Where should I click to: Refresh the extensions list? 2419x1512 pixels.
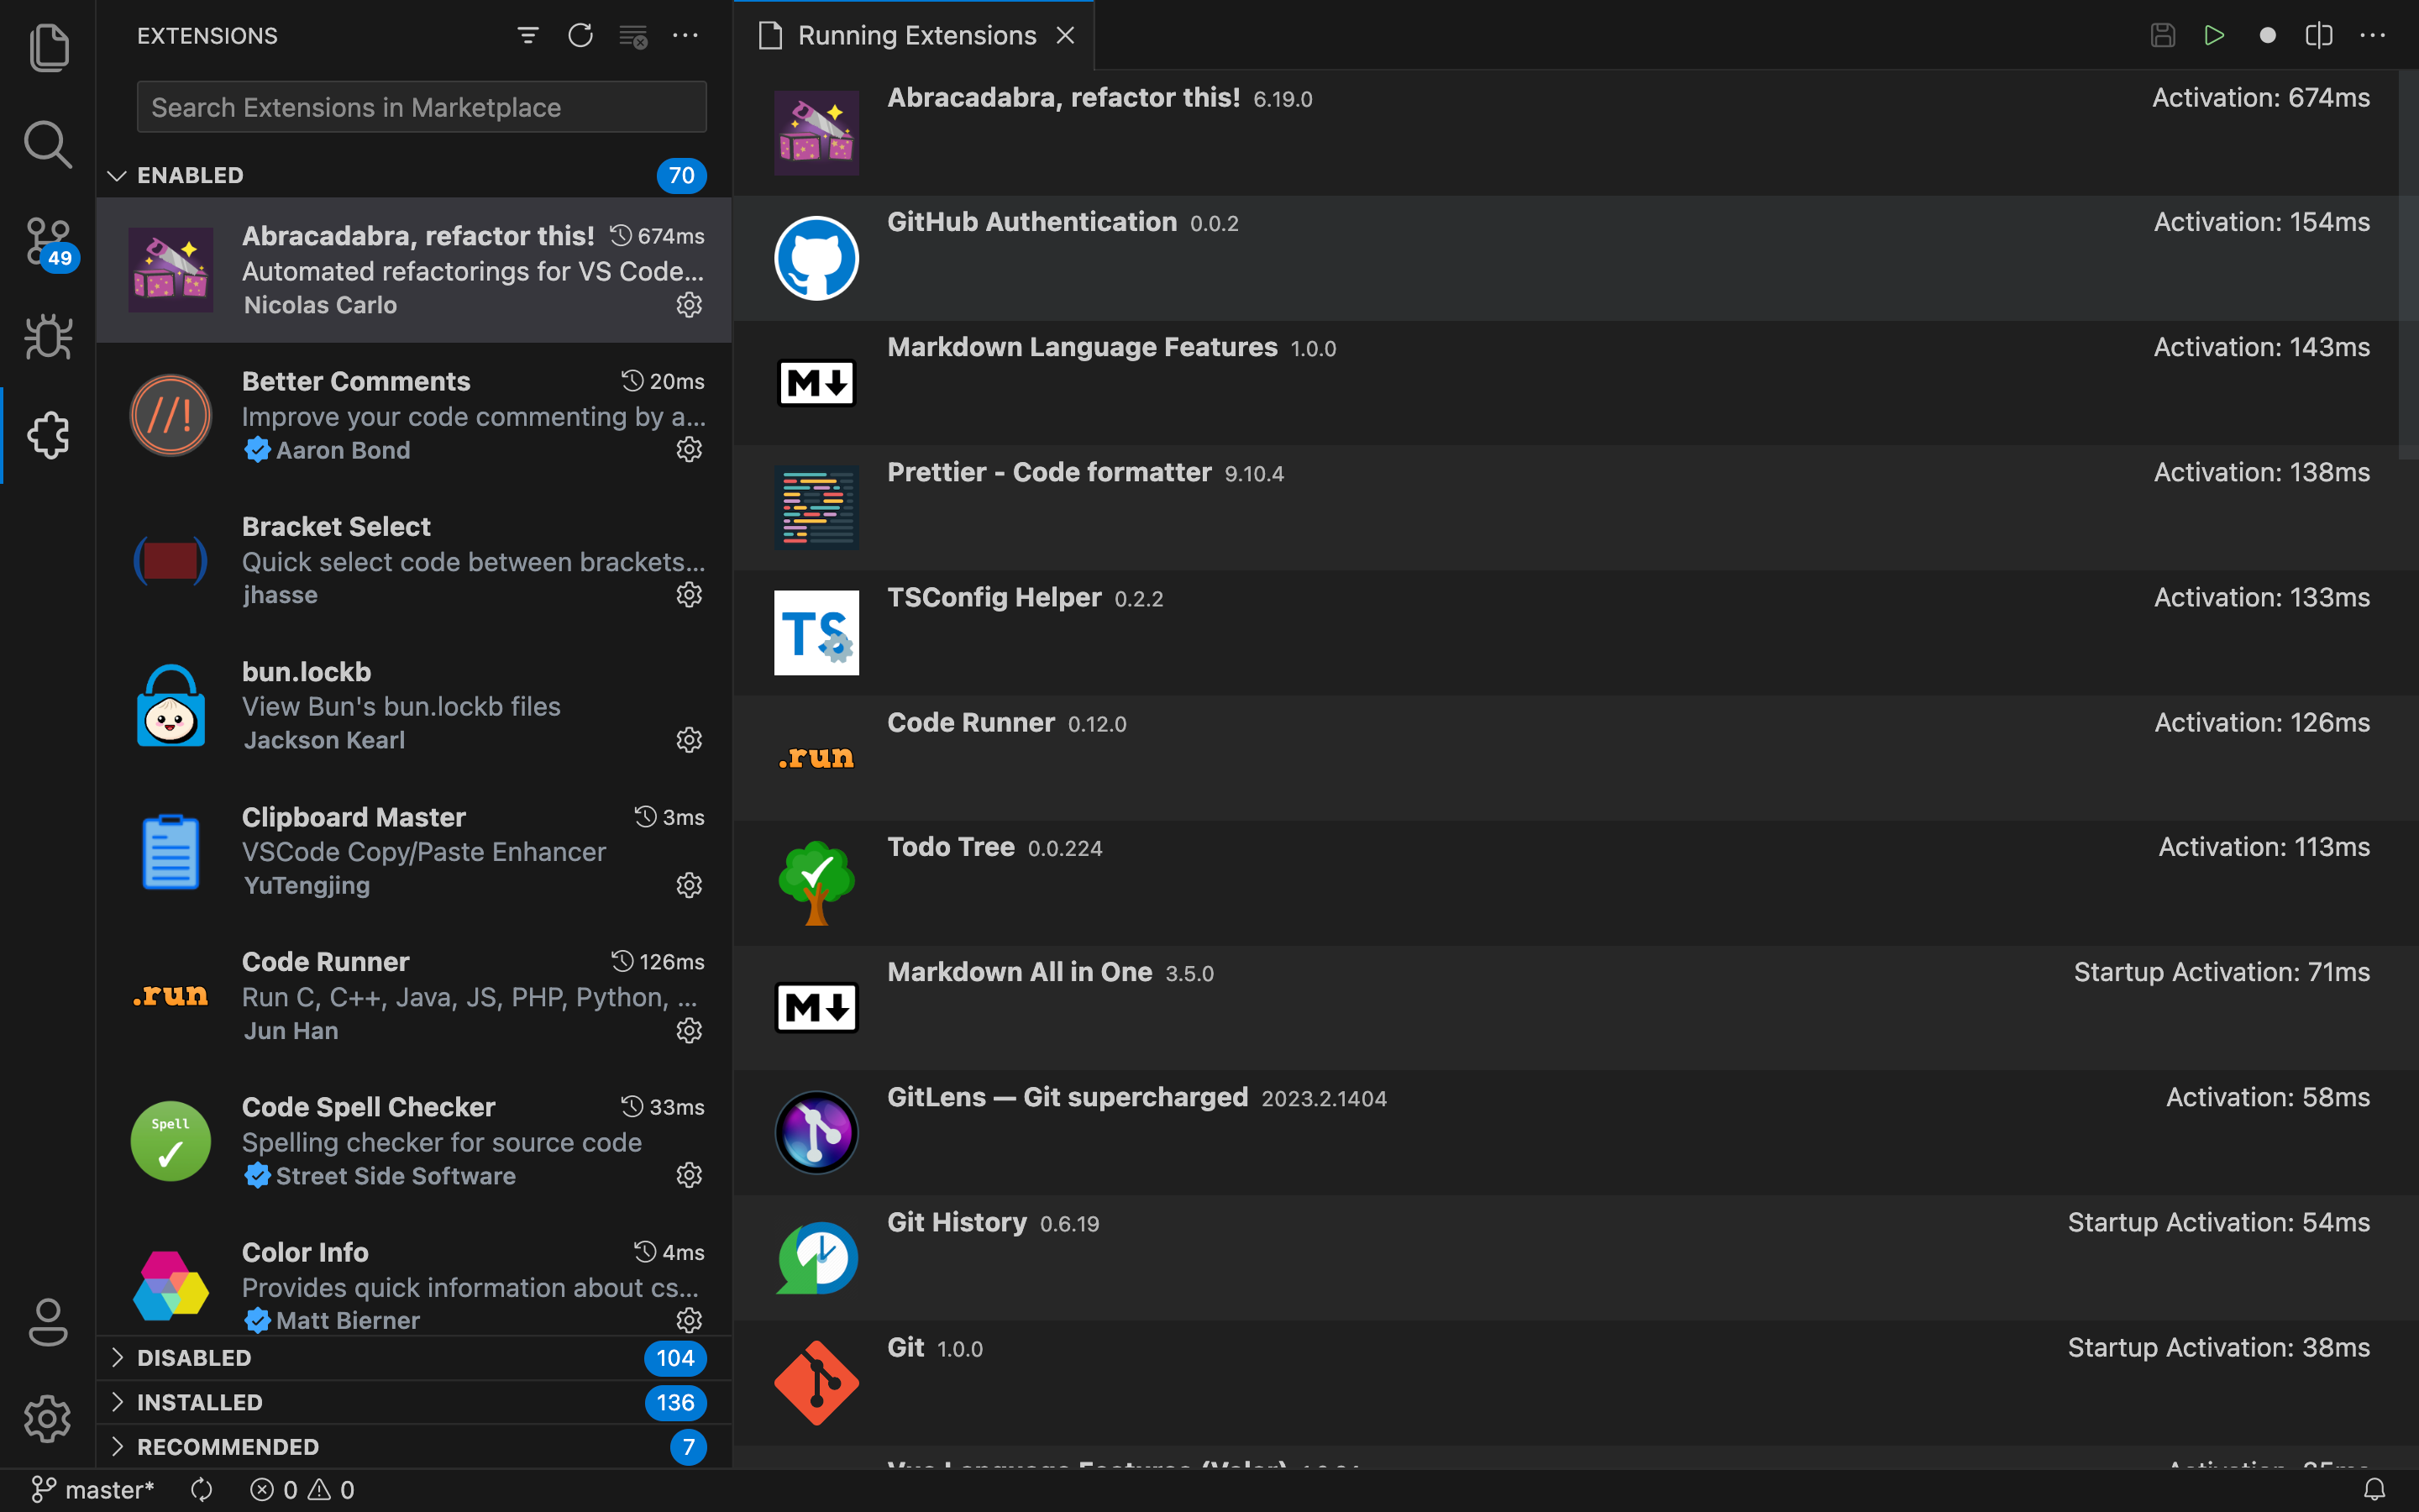pos(580,35)
